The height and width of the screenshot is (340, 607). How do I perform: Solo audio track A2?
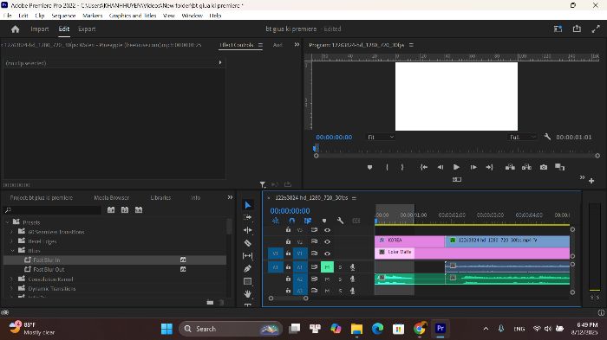[x=340, y=279]
